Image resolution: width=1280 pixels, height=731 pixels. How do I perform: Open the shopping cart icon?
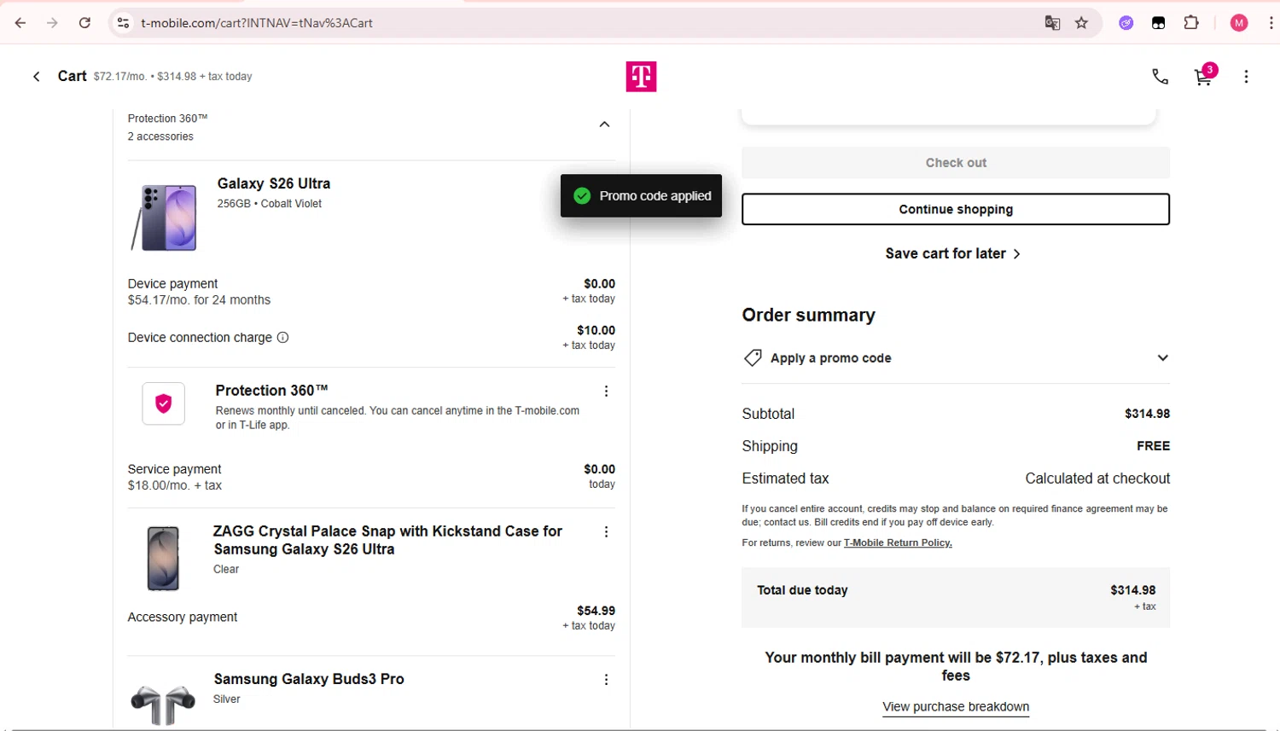pos(1203,78)
